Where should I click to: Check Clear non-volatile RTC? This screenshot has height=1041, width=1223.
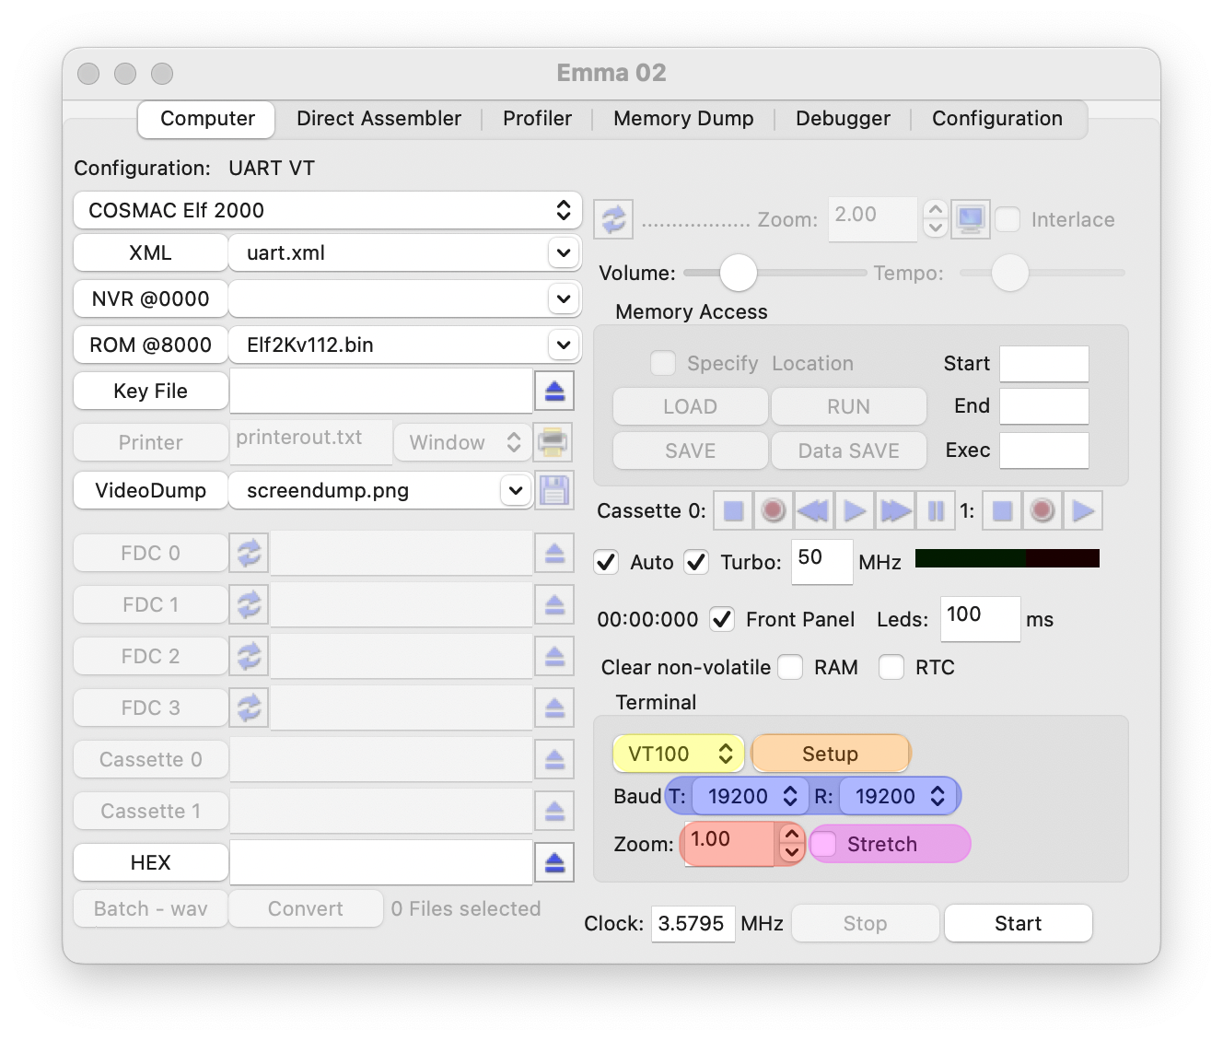click(x=891, y=667)
